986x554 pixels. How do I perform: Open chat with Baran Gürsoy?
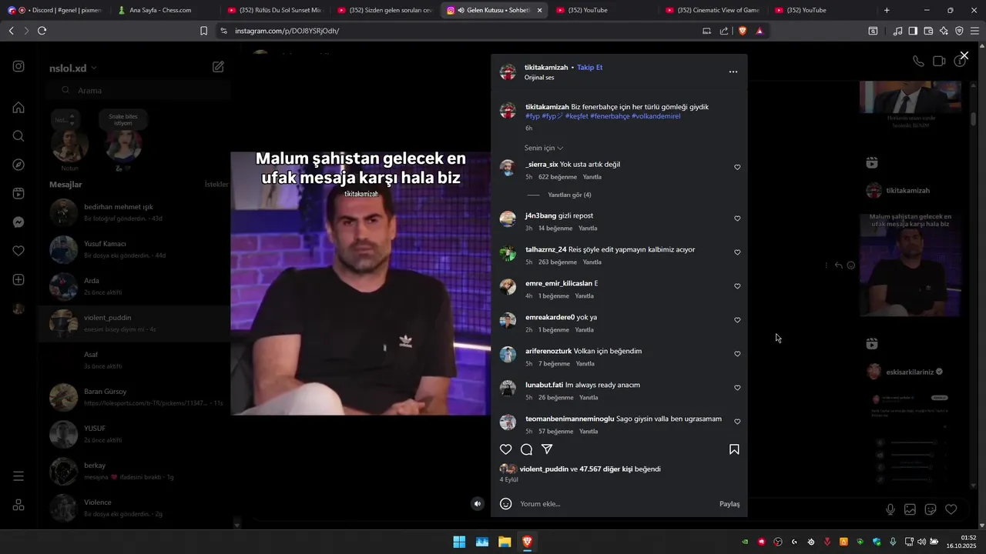(x=135, y=397)
